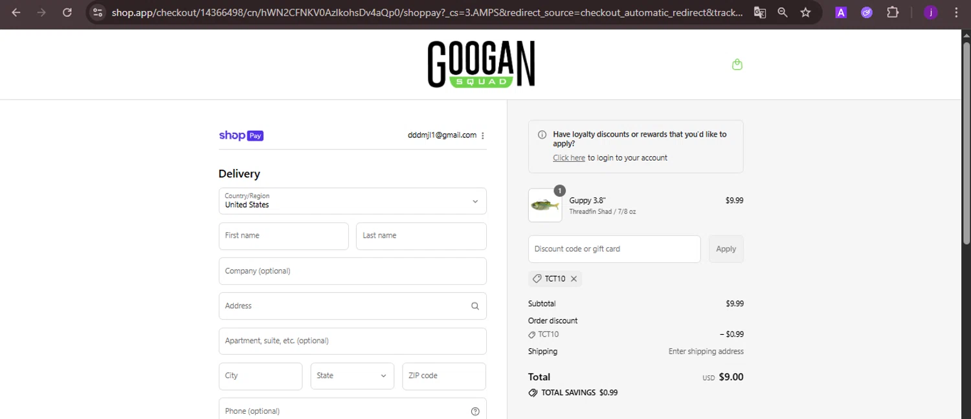Go back to the previous page

point(16,12)
